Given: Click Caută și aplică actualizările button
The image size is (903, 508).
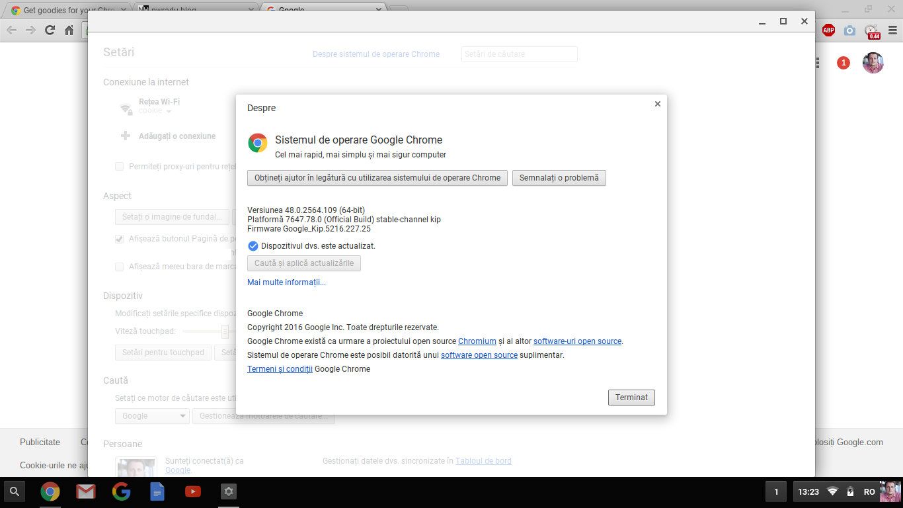Looking at the screenshot, I should click(304, 263).
